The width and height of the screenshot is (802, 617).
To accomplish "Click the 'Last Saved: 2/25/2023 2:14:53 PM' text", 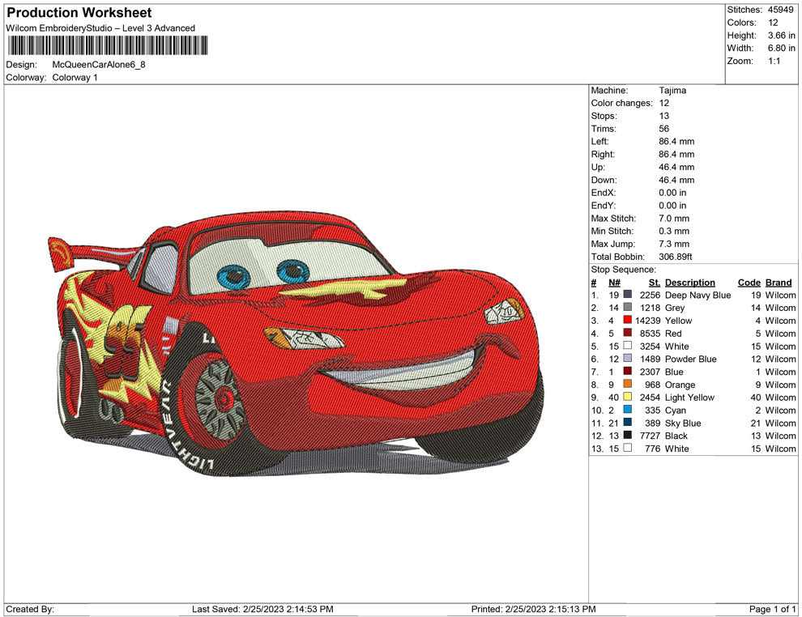I will [x=262, y=609].
